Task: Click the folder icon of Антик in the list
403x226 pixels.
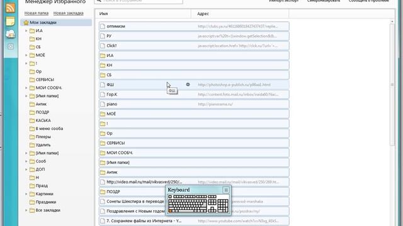Action: tap(103, 172)
